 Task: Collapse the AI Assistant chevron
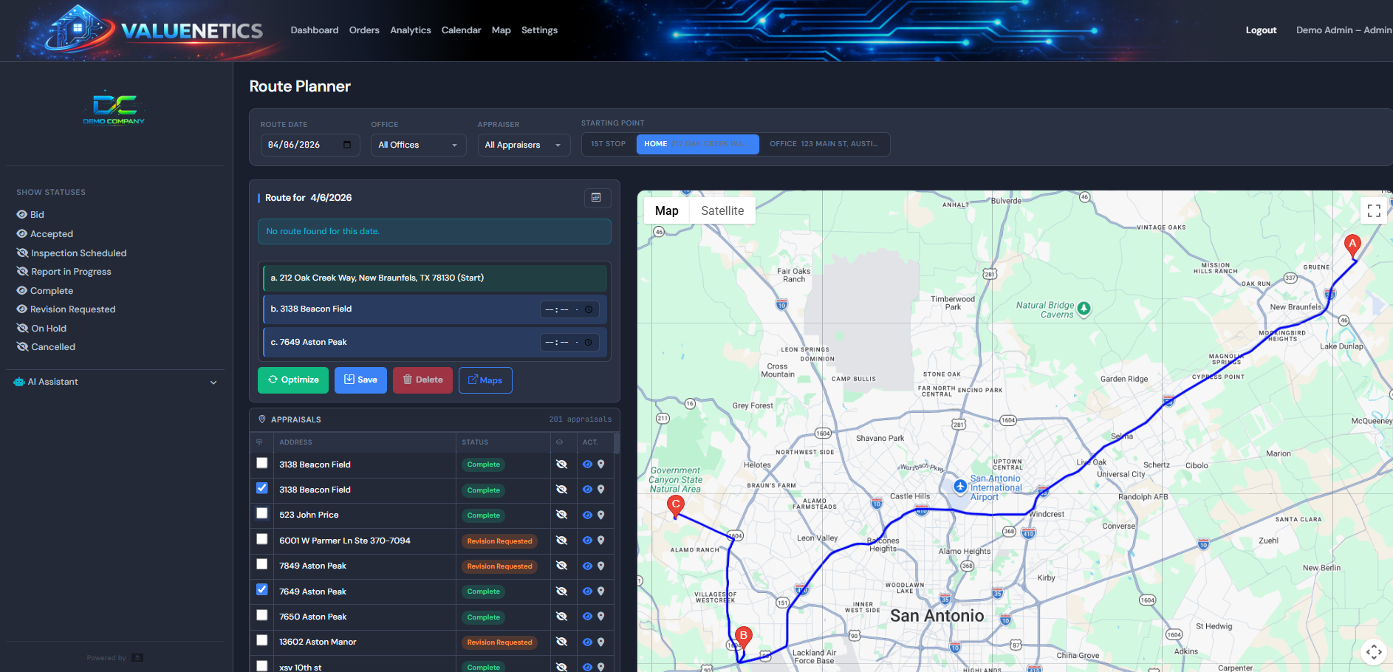pyautogui.click(x=213, y=383)
